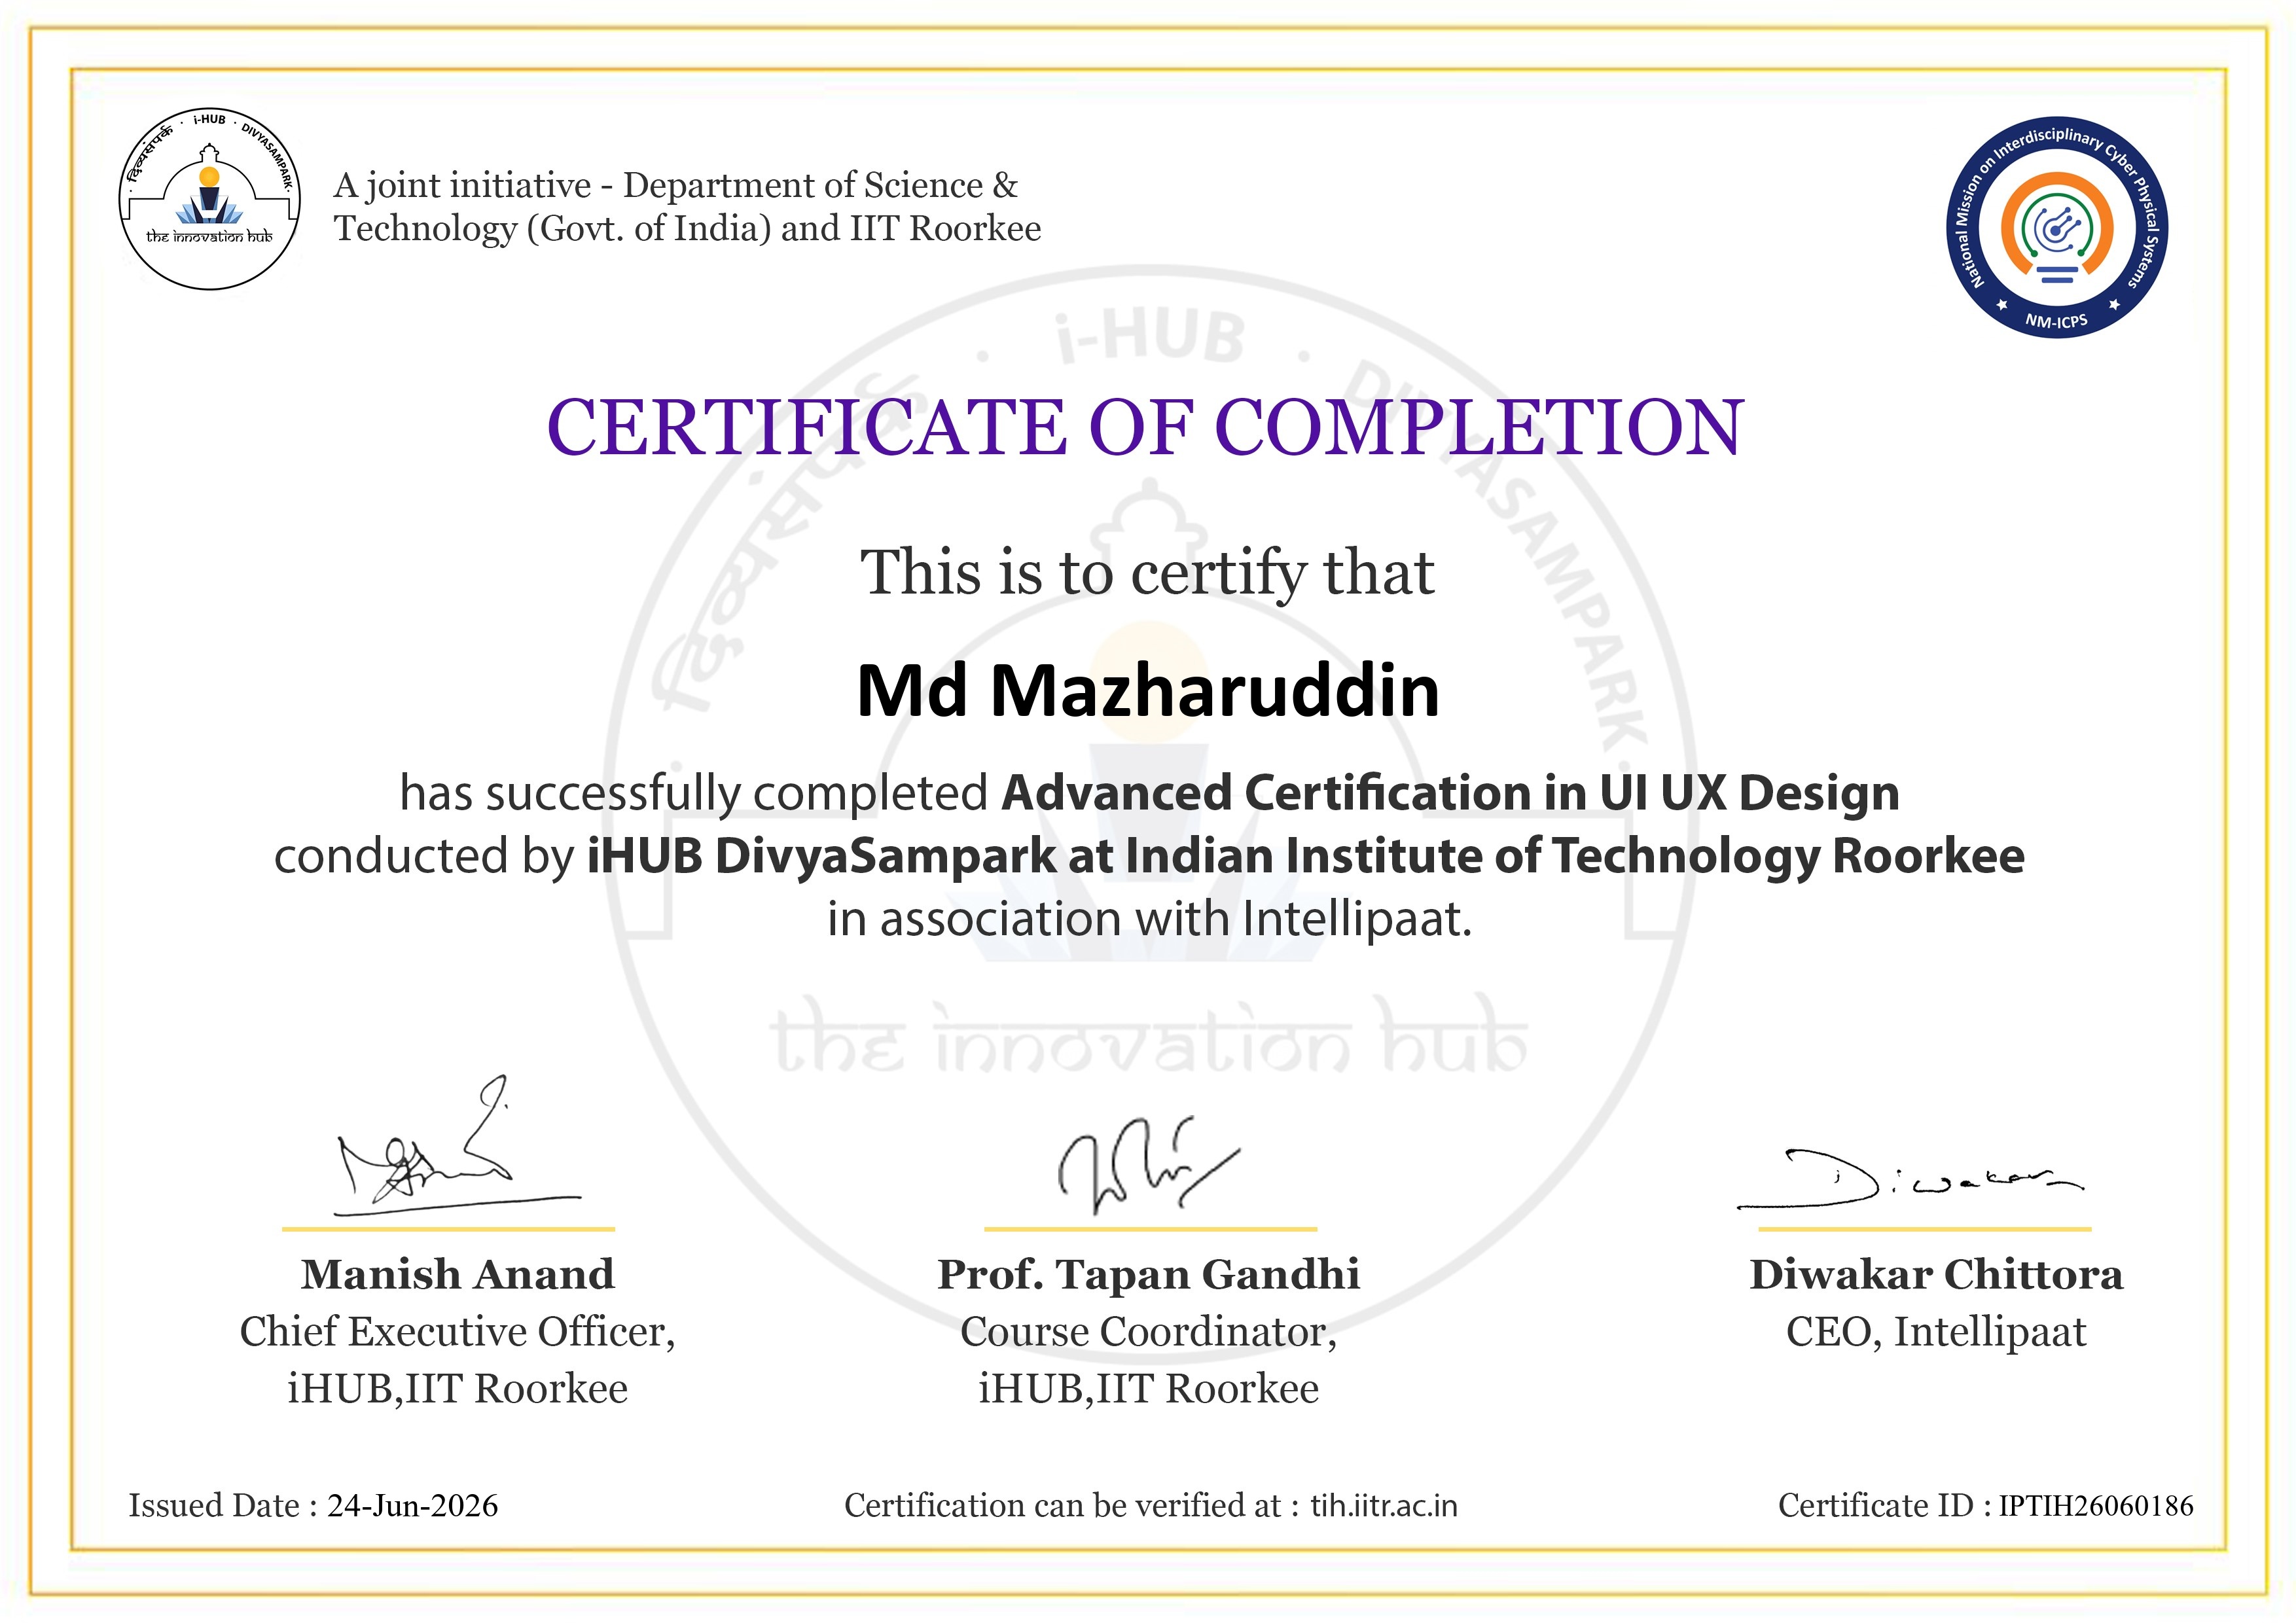The width and height of the screenshot is (2296, 1623).
Task: Click the line "in association with Intellipaat."
Action: point(1150,919)
